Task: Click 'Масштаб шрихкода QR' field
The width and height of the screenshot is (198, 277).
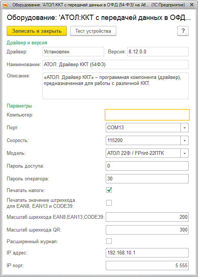Action: click(147, 230)
